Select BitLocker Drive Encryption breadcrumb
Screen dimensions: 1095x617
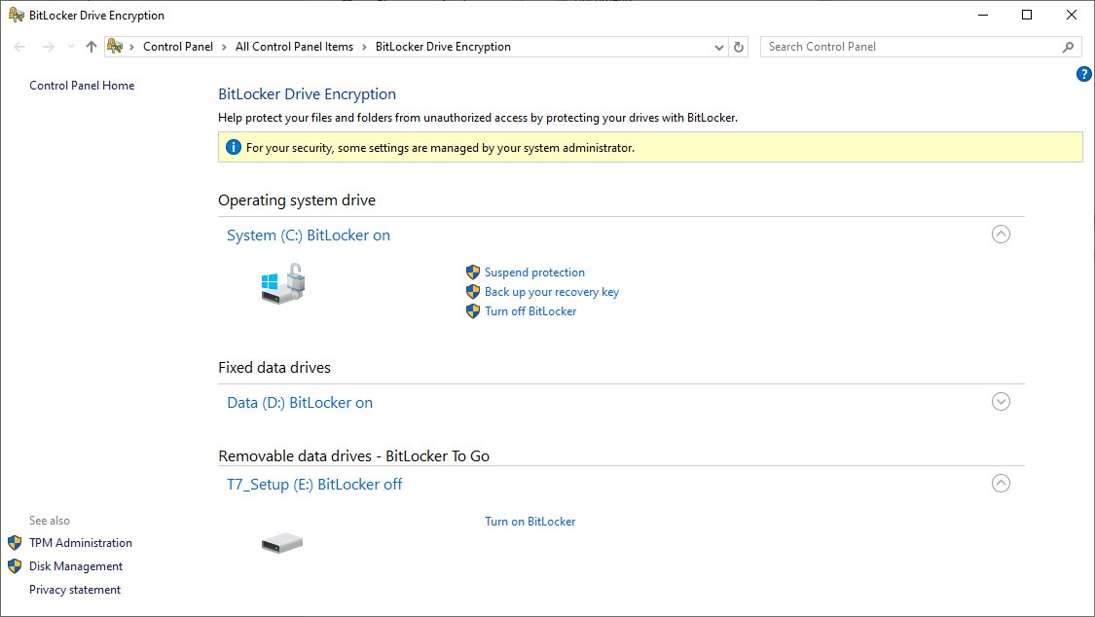click(443, 47)
